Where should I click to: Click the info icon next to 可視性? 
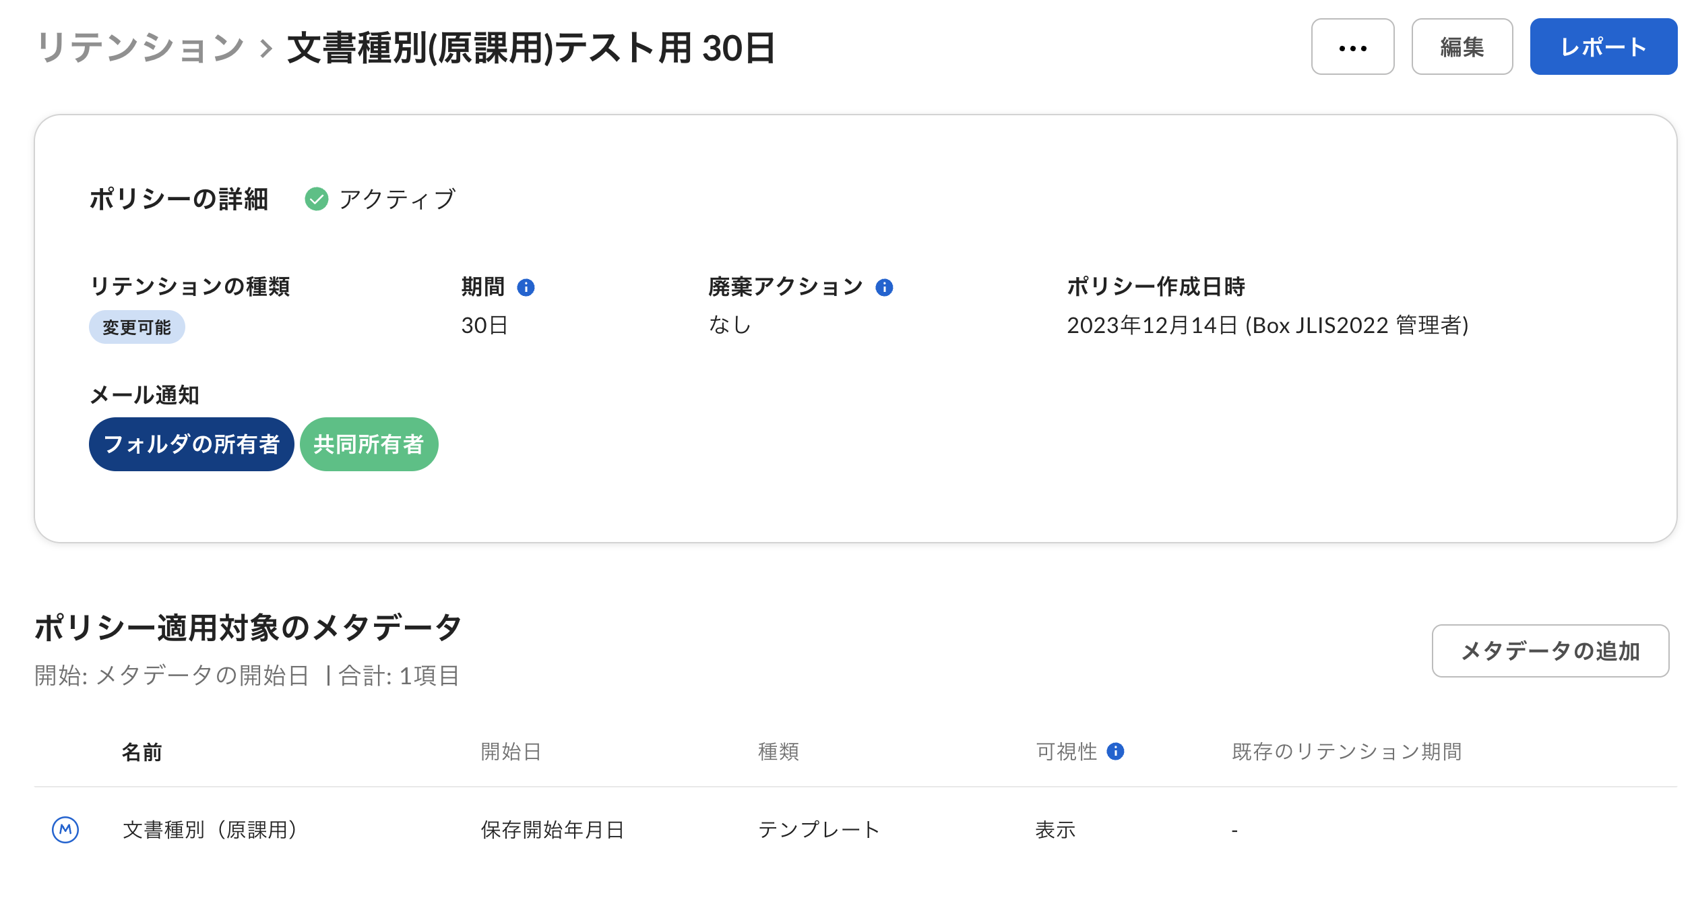pyautogui.click(x=1115, y=751)
